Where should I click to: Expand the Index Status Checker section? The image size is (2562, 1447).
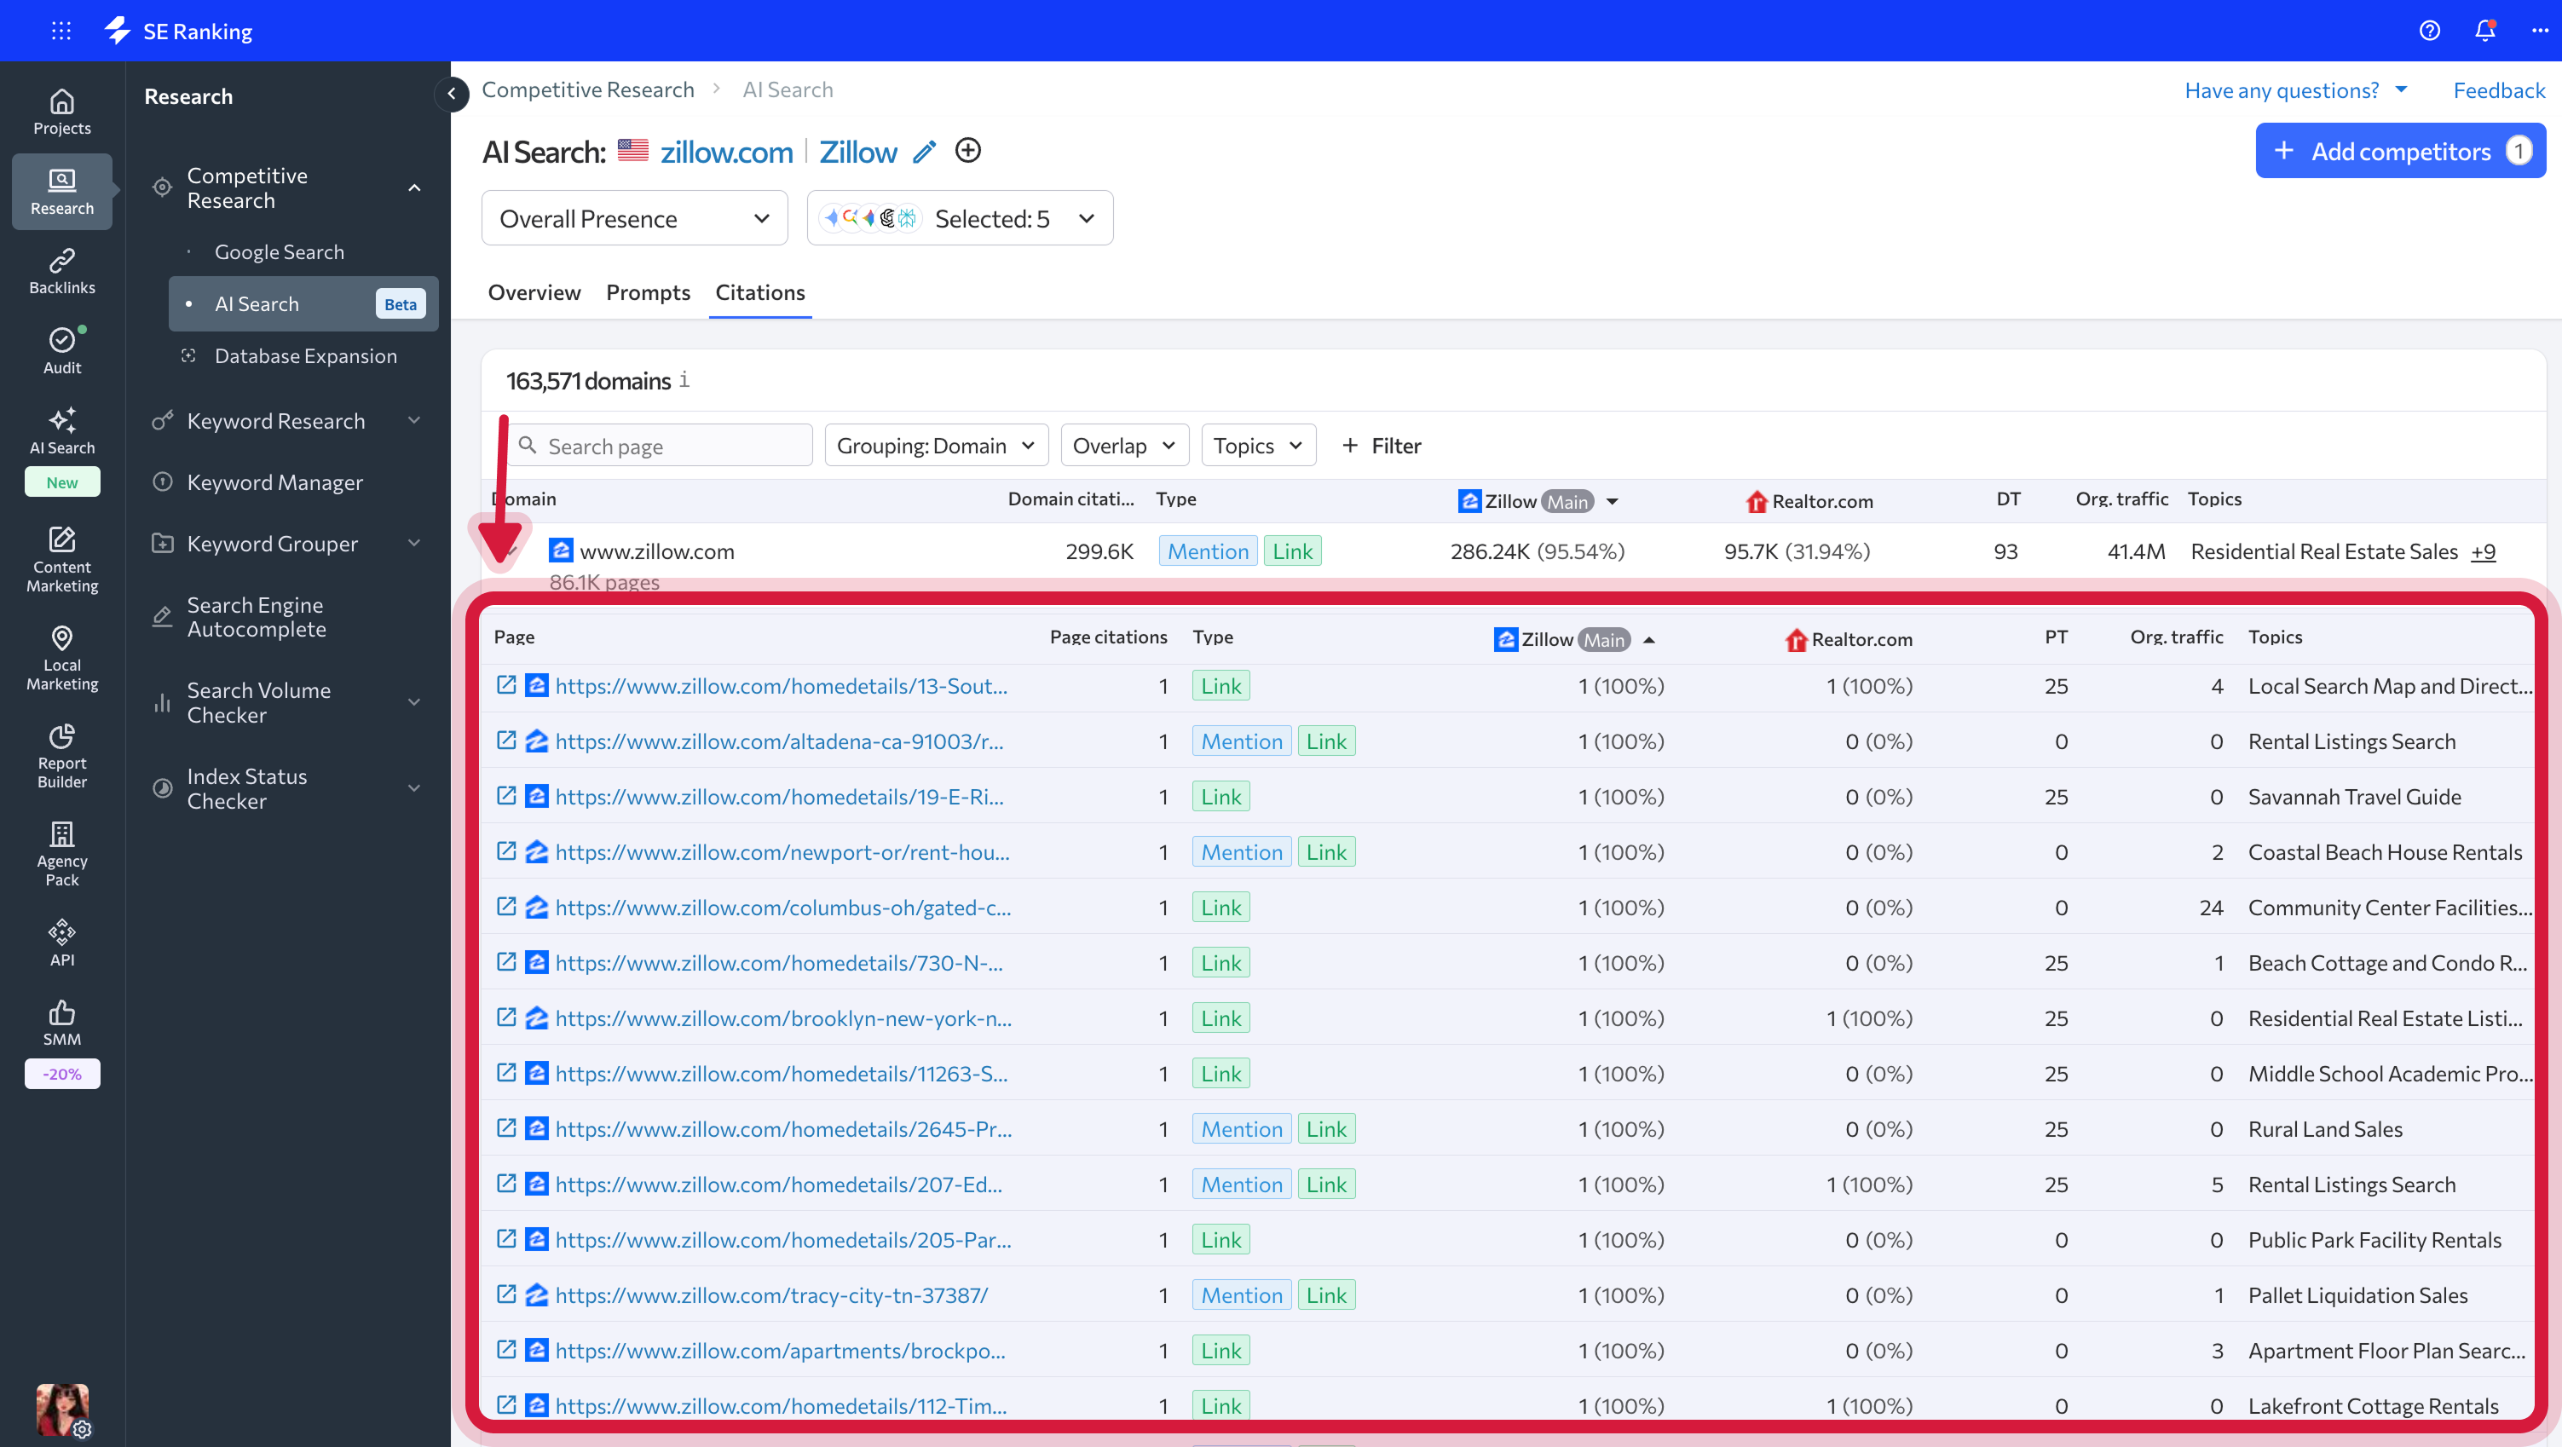(x=415, y=788)
